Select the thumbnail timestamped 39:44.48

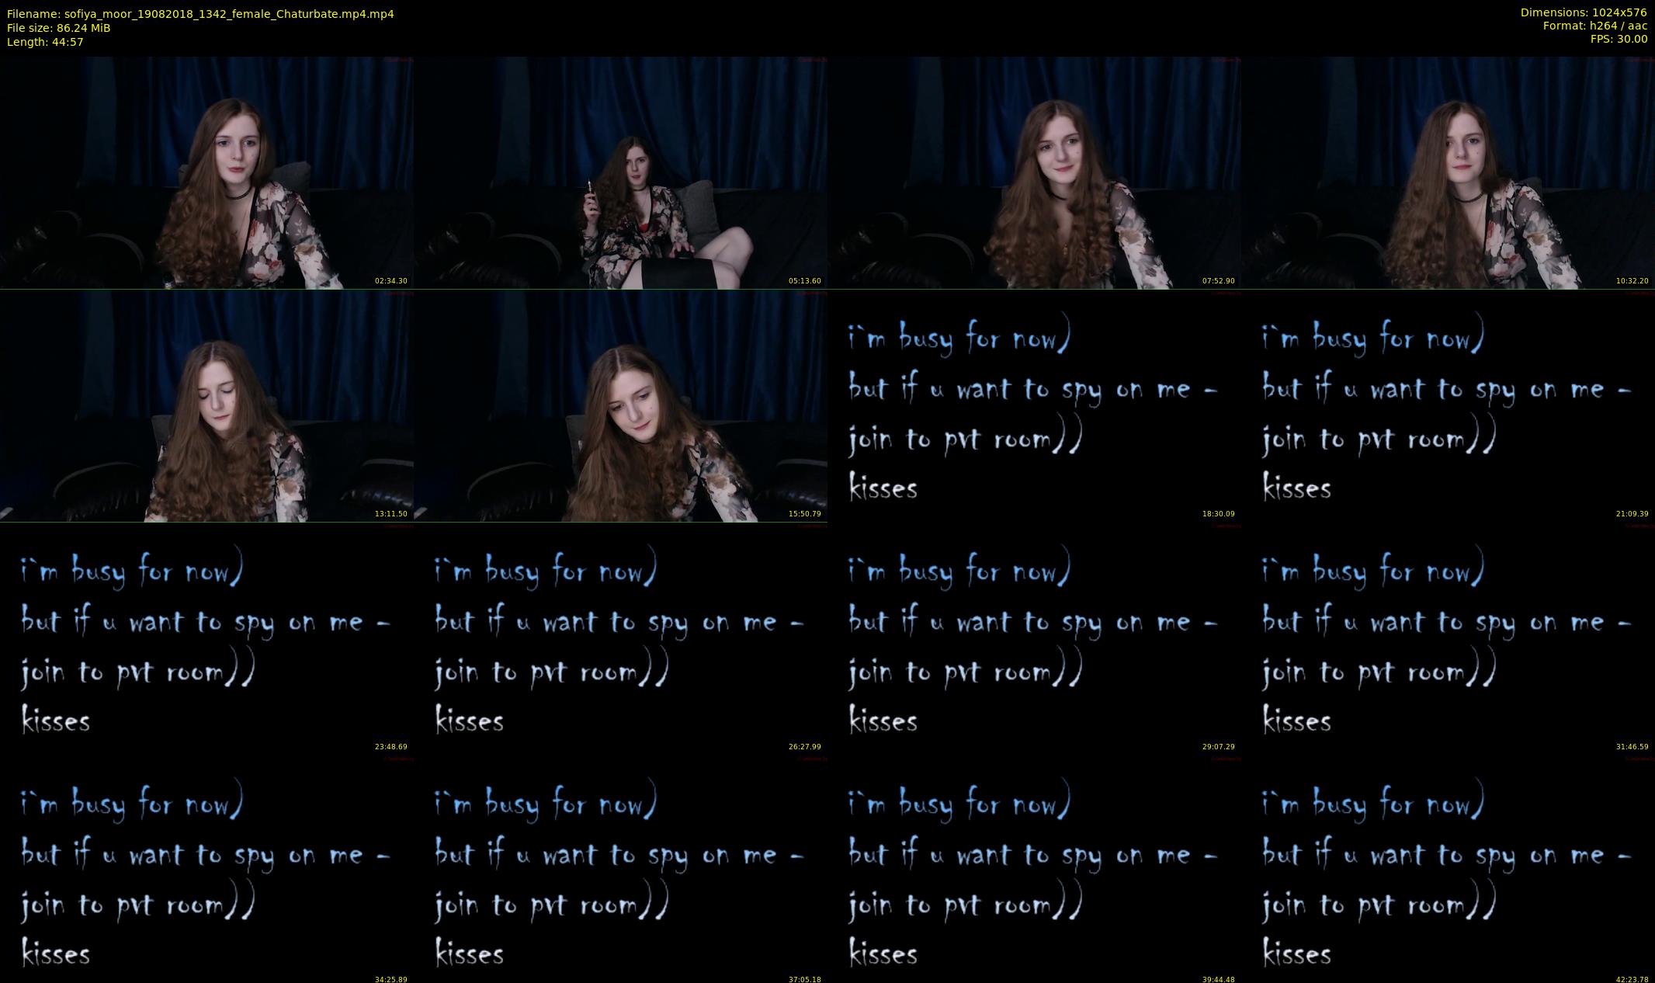[x=1034, y=869]
